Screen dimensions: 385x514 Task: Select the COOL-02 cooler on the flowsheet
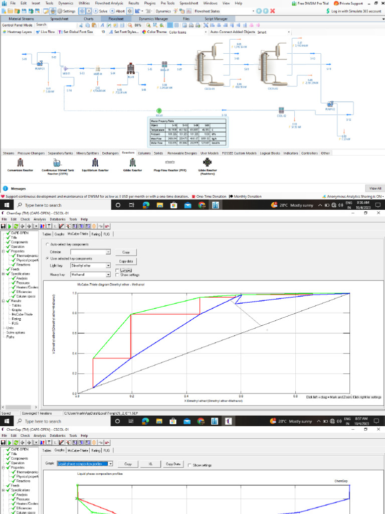click(281, 110)
